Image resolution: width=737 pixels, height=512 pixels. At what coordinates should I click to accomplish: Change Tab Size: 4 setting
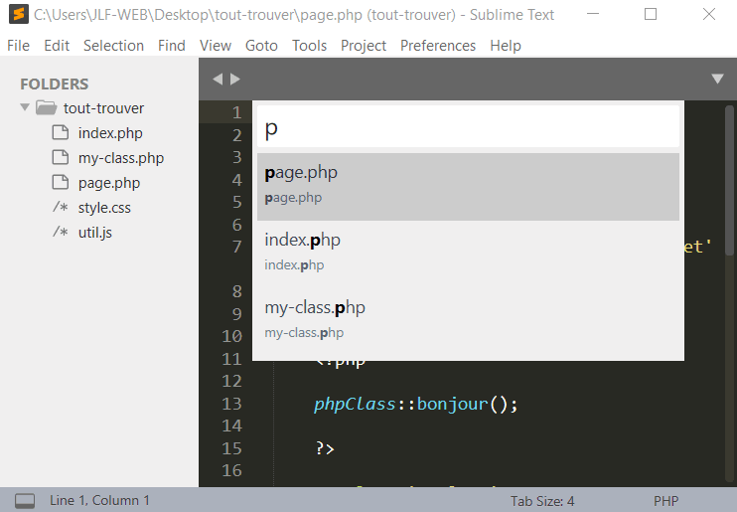(542, 501)
